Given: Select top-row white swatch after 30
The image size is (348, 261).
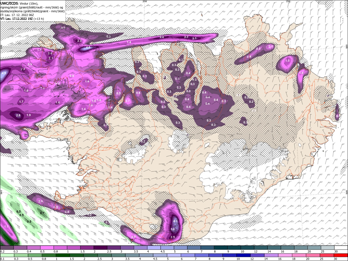Looking at the screenshot, I should tap(340, 248).
